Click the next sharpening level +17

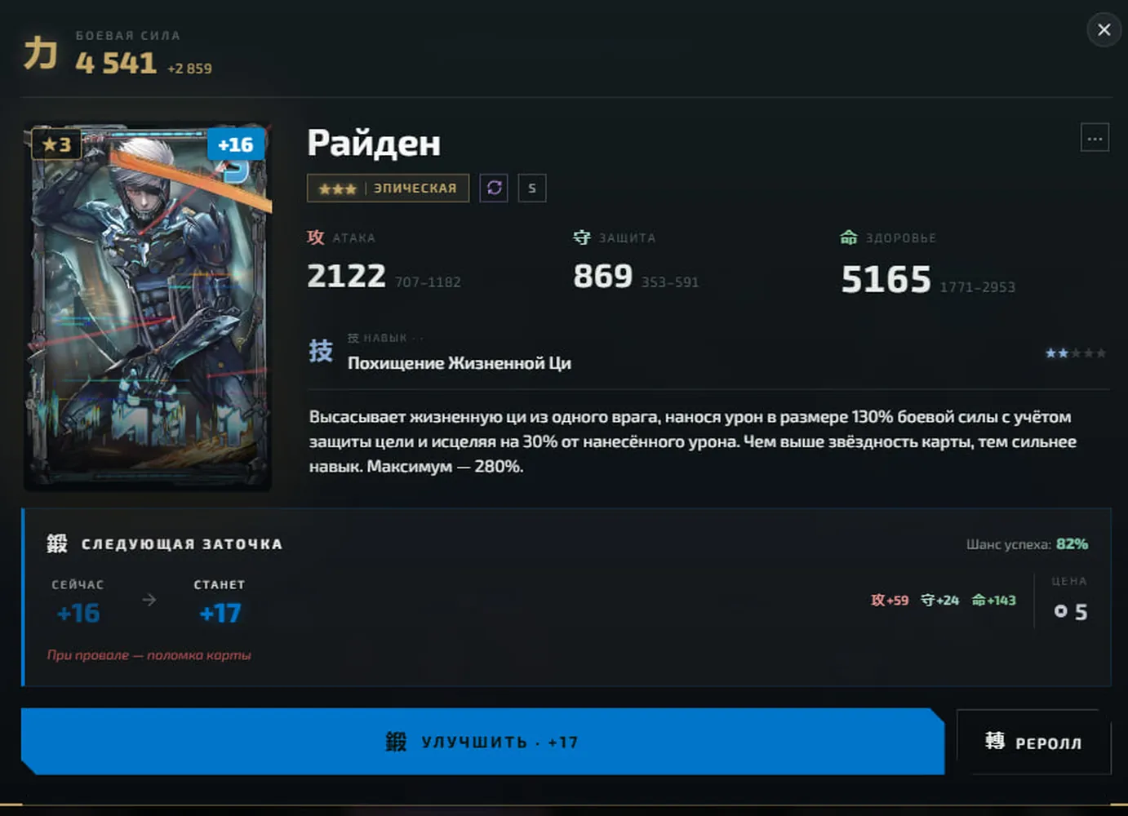220,613
